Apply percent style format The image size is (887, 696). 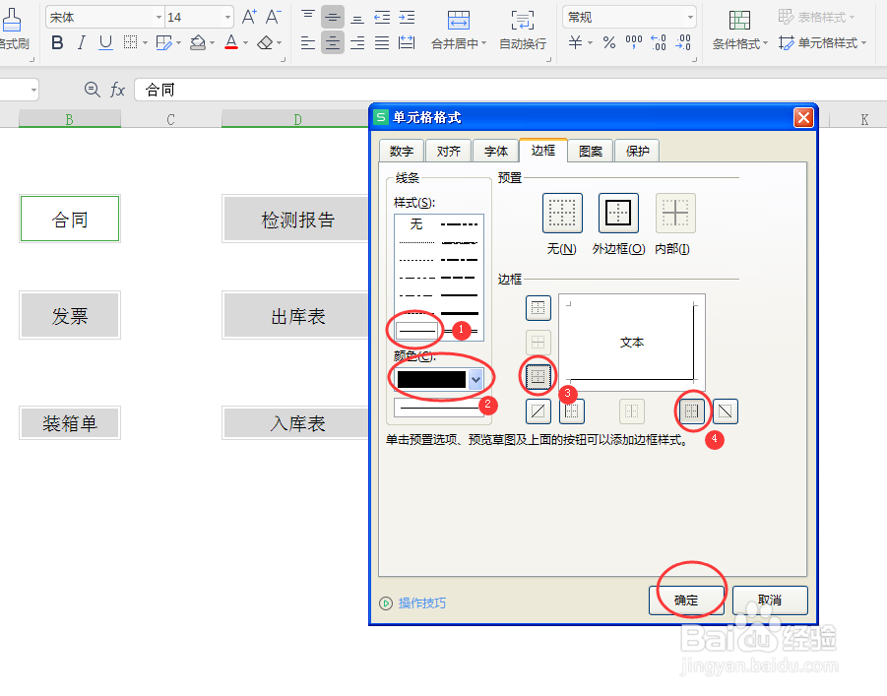(x=608, y=42)
